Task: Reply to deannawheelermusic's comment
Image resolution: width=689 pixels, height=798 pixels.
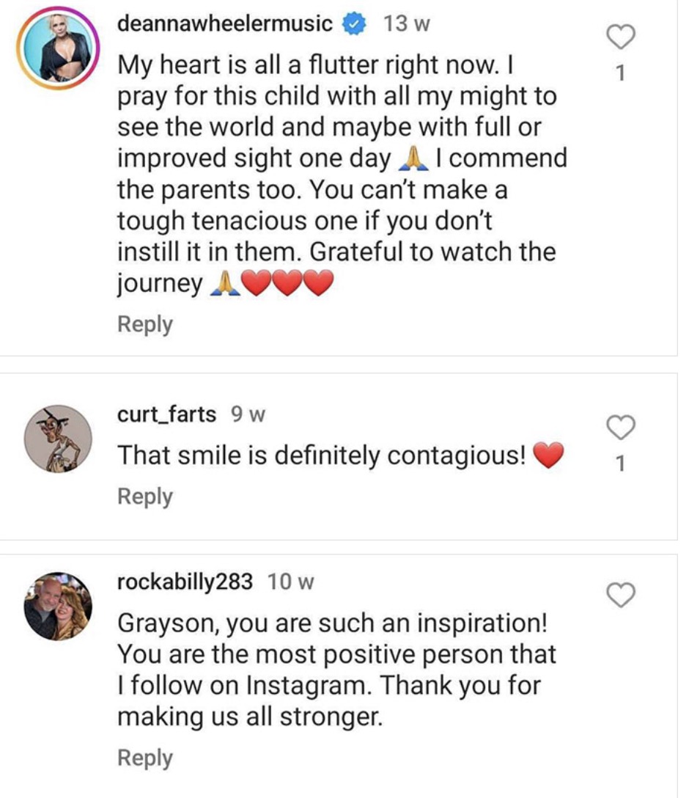Action: [x=145, y=324]
